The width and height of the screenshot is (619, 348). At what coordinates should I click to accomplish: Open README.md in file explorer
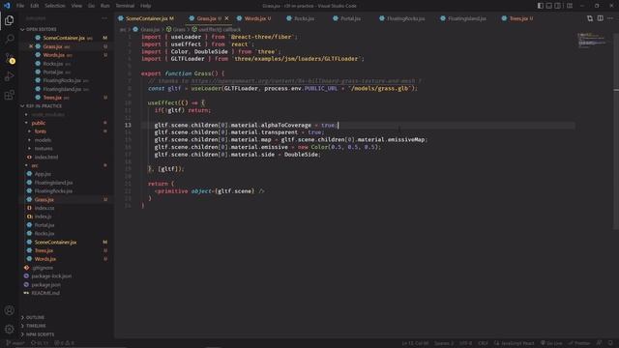point(45,293)
